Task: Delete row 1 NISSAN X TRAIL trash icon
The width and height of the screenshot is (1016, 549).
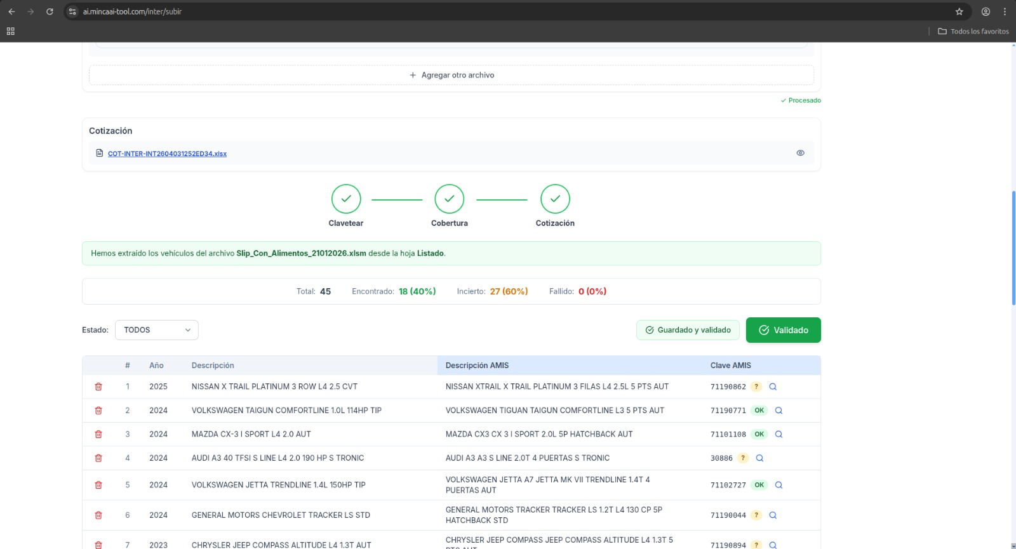Action: 98,387
